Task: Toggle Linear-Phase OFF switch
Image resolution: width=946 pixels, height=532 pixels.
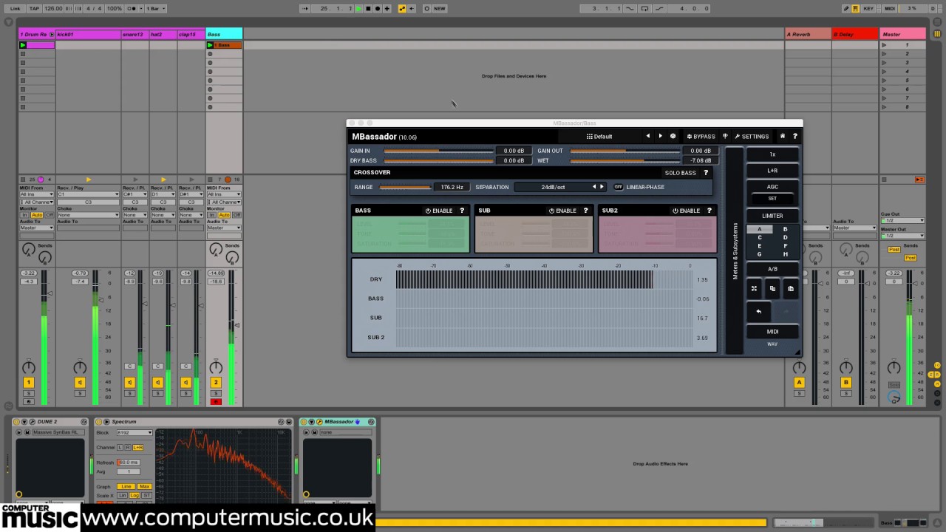Action: pyautogui.click(x=619, y=187)
